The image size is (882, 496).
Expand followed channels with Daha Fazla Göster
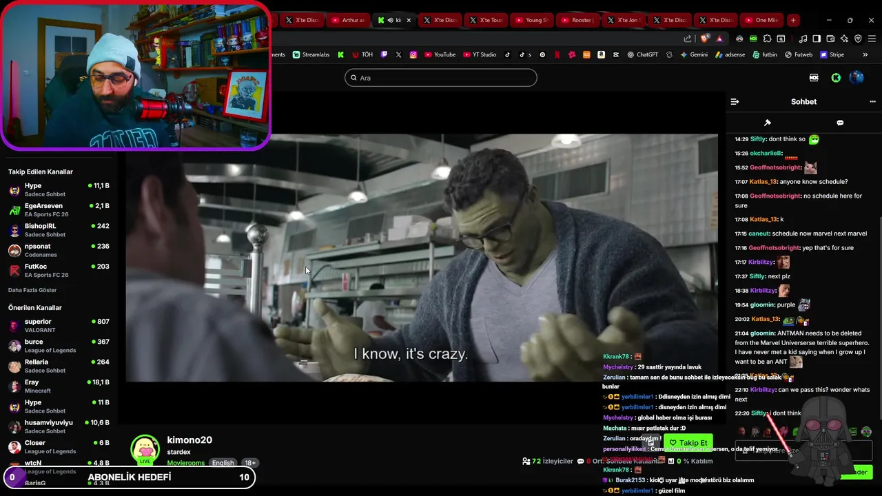(32, 290)
